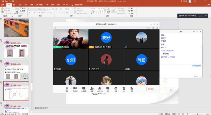Open the 版式 layout dropdown

(x=23, y=8)
